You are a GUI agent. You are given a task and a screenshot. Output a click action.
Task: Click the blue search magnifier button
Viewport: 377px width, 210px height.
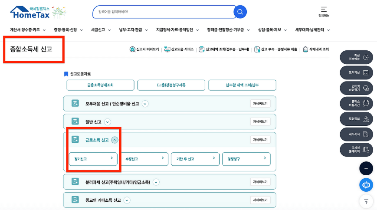240,12
